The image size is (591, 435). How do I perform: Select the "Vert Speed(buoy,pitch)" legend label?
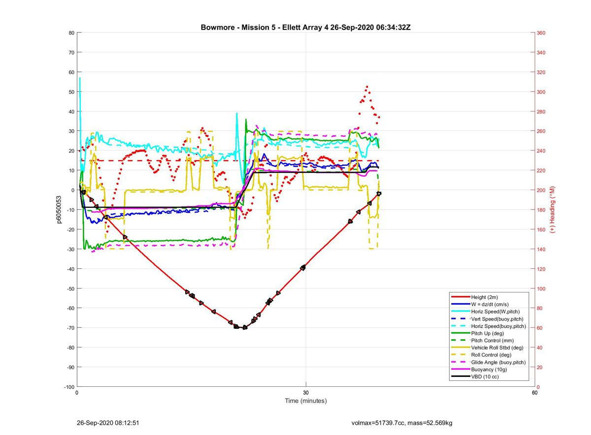click(497, 319)
